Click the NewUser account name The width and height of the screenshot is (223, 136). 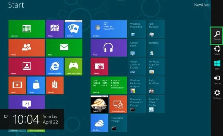coord(202,5)
